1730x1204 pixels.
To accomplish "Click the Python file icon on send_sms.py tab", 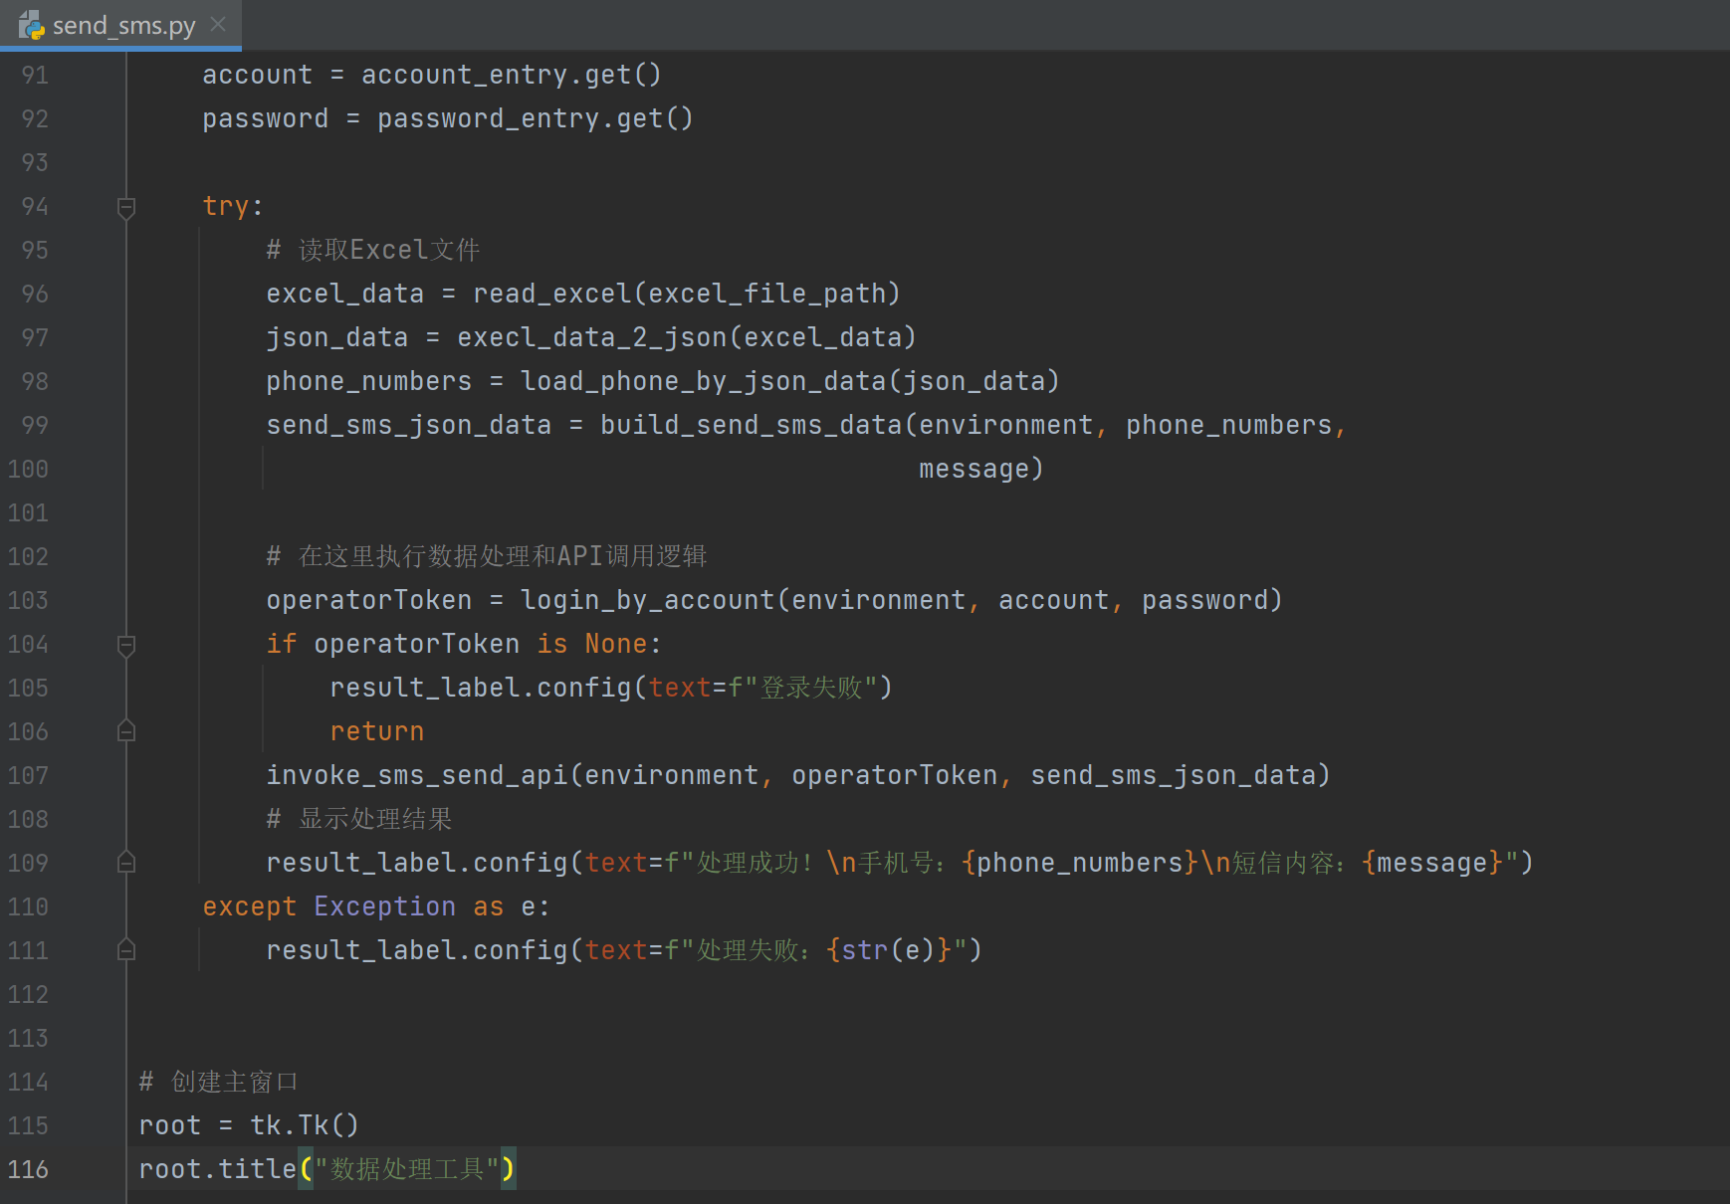I will tap(31, 25).
